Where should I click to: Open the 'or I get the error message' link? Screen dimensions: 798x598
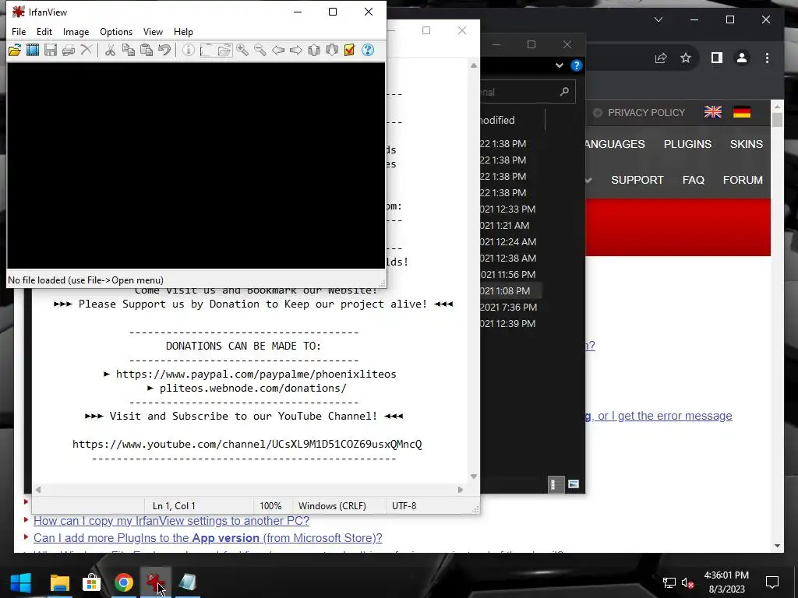pyautogui.click(x=659, y=416)
